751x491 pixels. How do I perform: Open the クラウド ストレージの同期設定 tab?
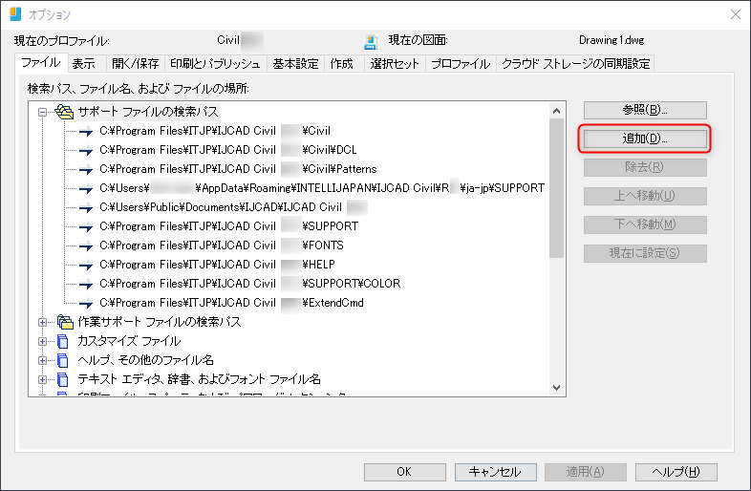tap(575, 64)
